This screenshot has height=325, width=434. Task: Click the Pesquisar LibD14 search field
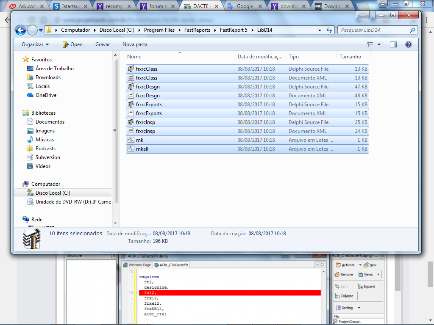pyautogui.click(x=374, y=30)
